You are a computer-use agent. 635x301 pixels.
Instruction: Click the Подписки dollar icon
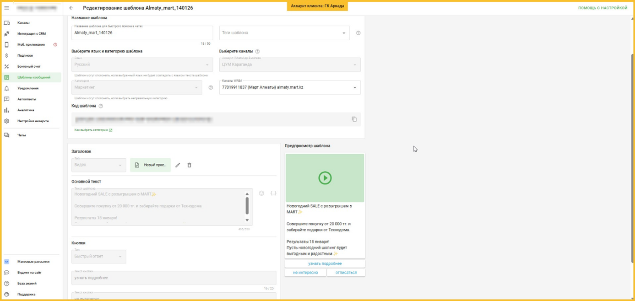click(6, 55)
